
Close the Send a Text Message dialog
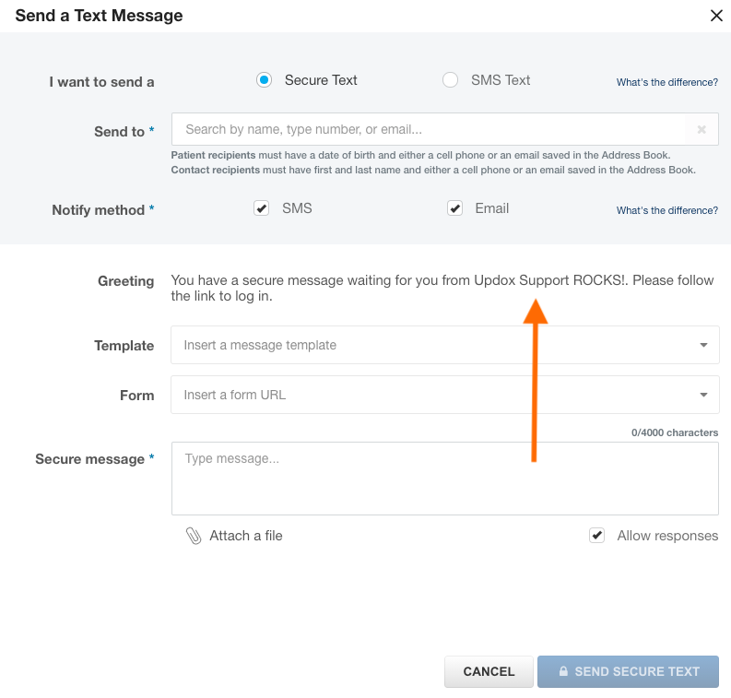coord(715,16)
